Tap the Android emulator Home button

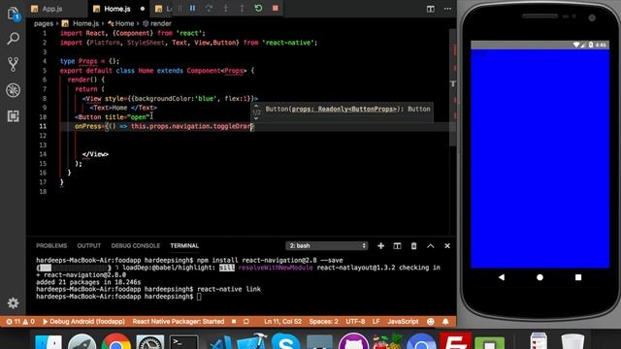pyautogui.click(x=539, y=277)
